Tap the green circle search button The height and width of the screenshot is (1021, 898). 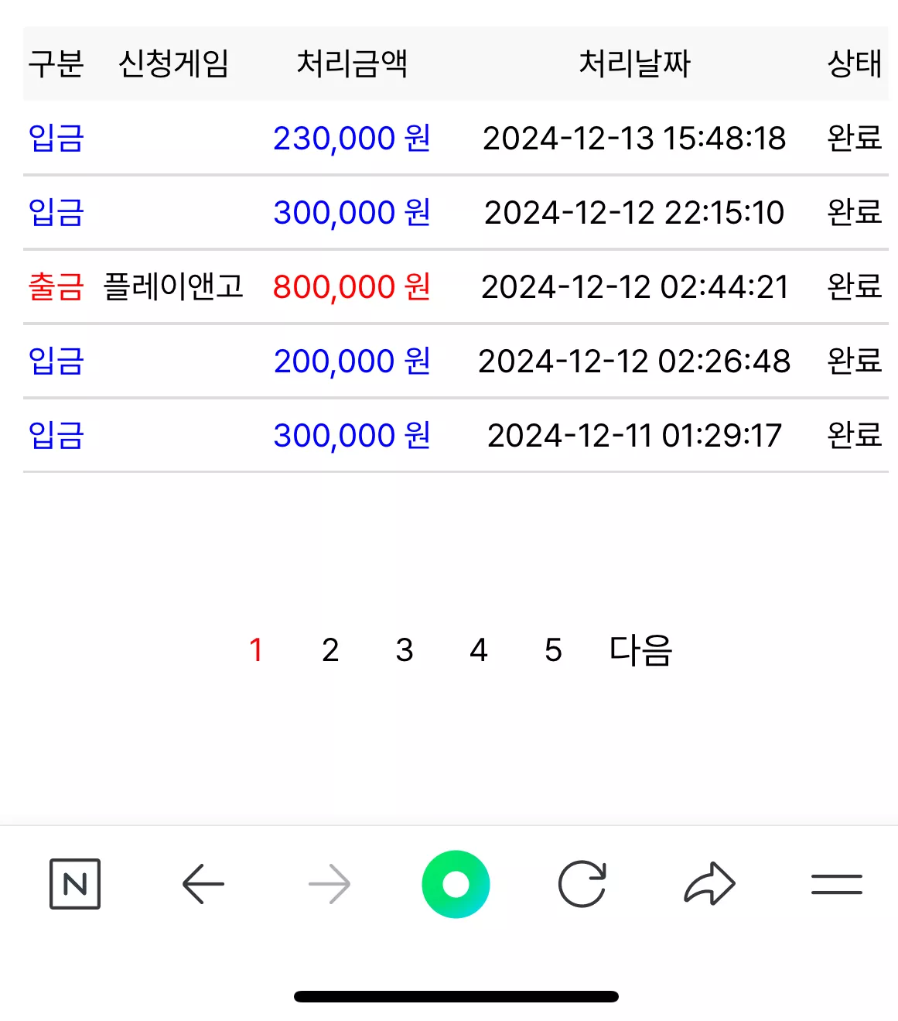(x=456, y=884)
